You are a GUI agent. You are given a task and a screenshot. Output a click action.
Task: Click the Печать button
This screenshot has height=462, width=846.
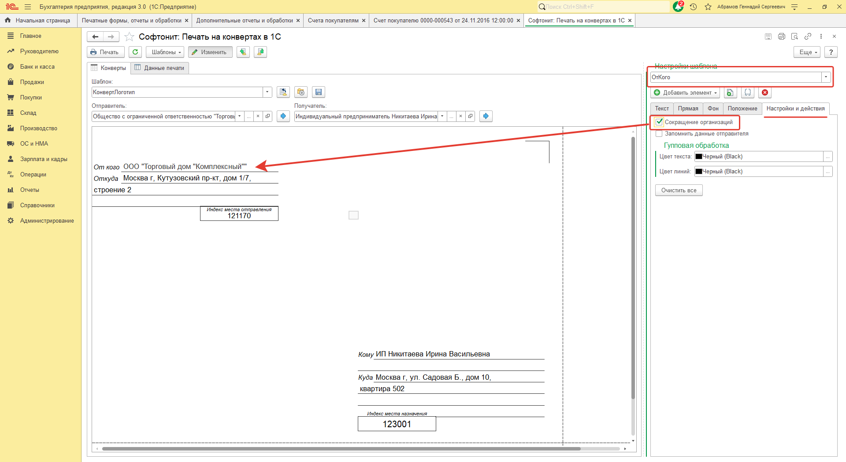click(105, 52)
